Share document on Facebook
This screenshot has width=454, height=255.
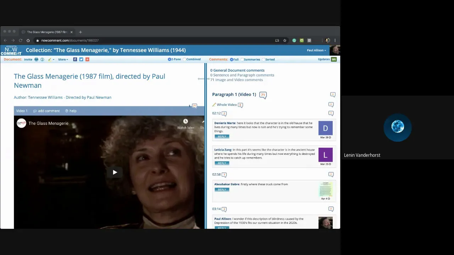75,59
